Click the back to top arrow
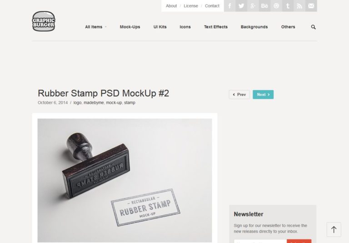This screenshot has height=243, width=349. 334,229
